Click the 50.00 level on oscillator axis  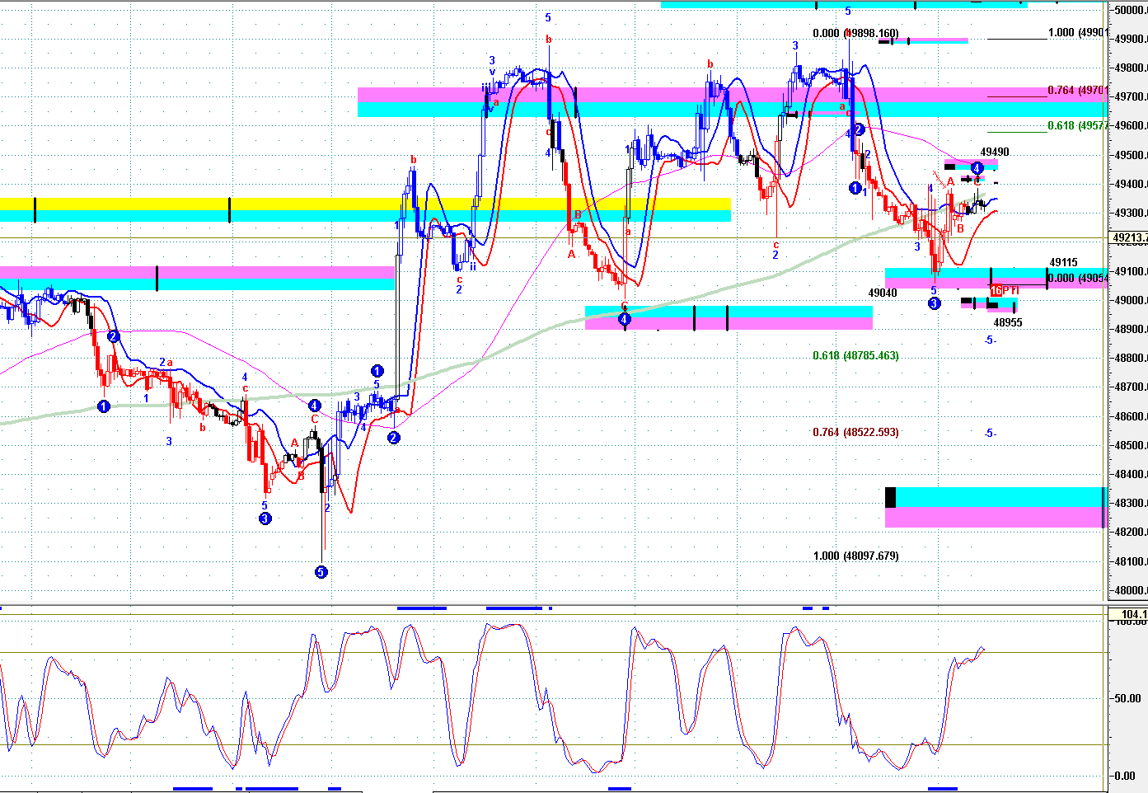point(1127,698)
